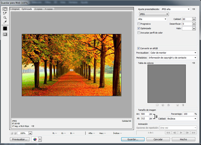Click the Desenfocar value field
Image resolution: width=201 pixels, height=145 pixels.
tap(187, 24)
